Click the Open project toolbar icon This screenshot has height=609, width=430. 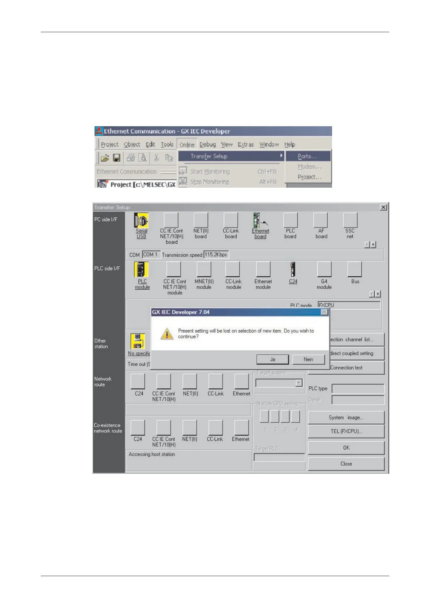pos(105,158)
